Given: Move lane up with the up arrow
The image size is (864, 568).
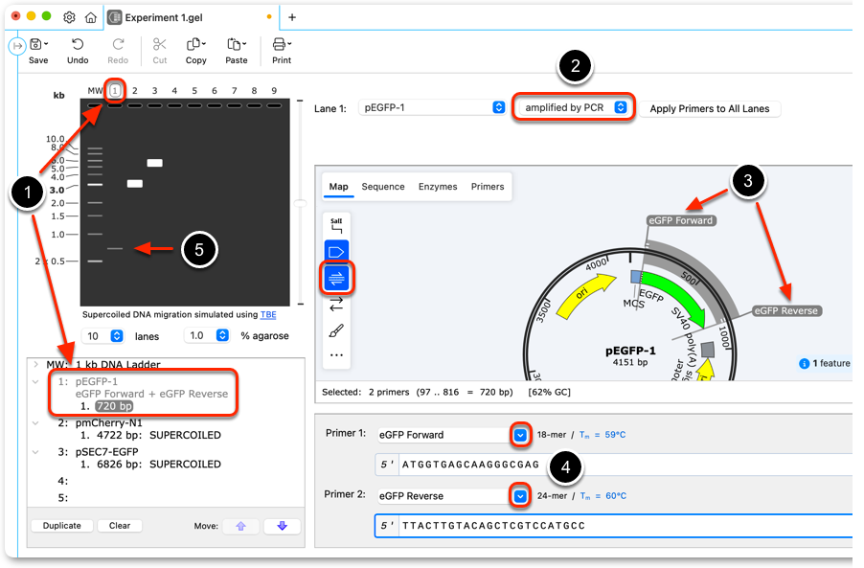Looking at the screenshot, I should (240, 526).
